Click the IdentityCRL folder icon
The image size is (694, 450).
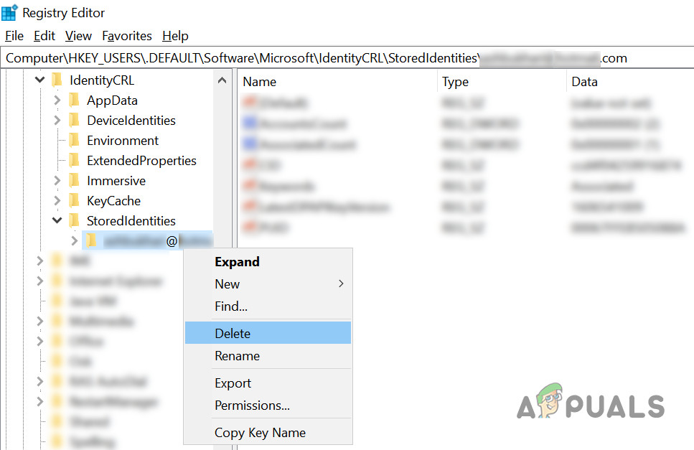tap(57, 80)
